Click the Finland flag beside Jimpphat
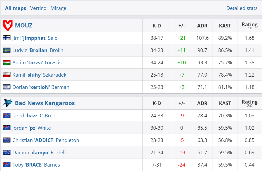The width and height of the screenshot is (262, 171). click(7, 38)
